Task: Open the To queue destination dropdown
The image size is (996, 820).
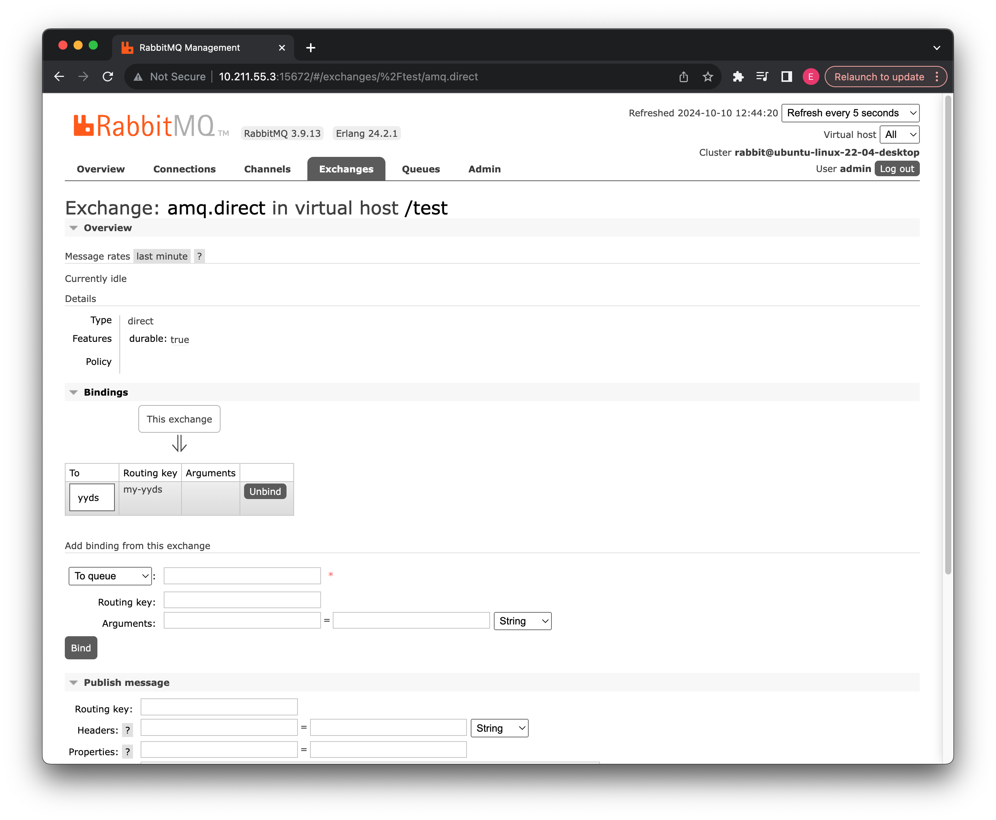Action: tap(110, 576)
